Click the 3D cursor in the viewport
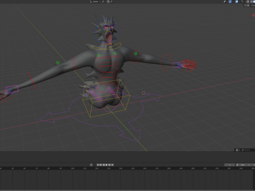The width and height of the screenshot is (255, 191). (143, 93)
